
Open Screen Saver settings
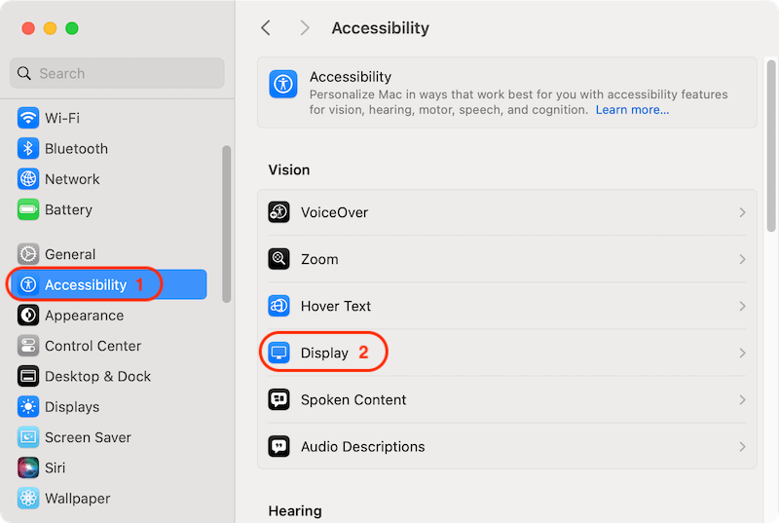coord(88,437)
